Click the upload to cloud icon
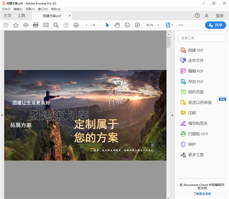229x199 pixels. 26,25
